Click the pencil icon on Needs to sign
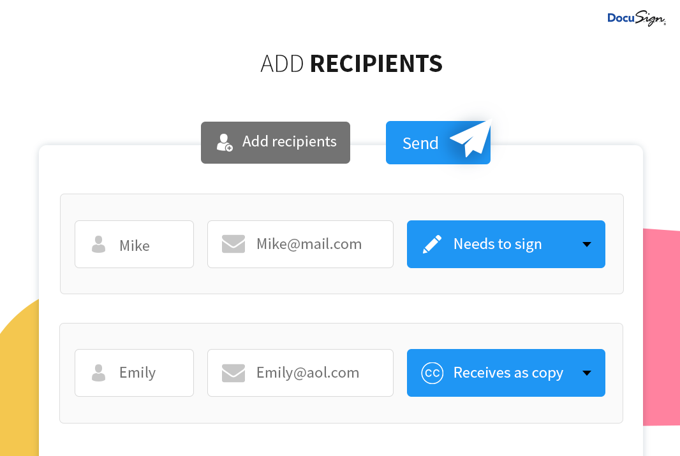 (x=432, y=244)
